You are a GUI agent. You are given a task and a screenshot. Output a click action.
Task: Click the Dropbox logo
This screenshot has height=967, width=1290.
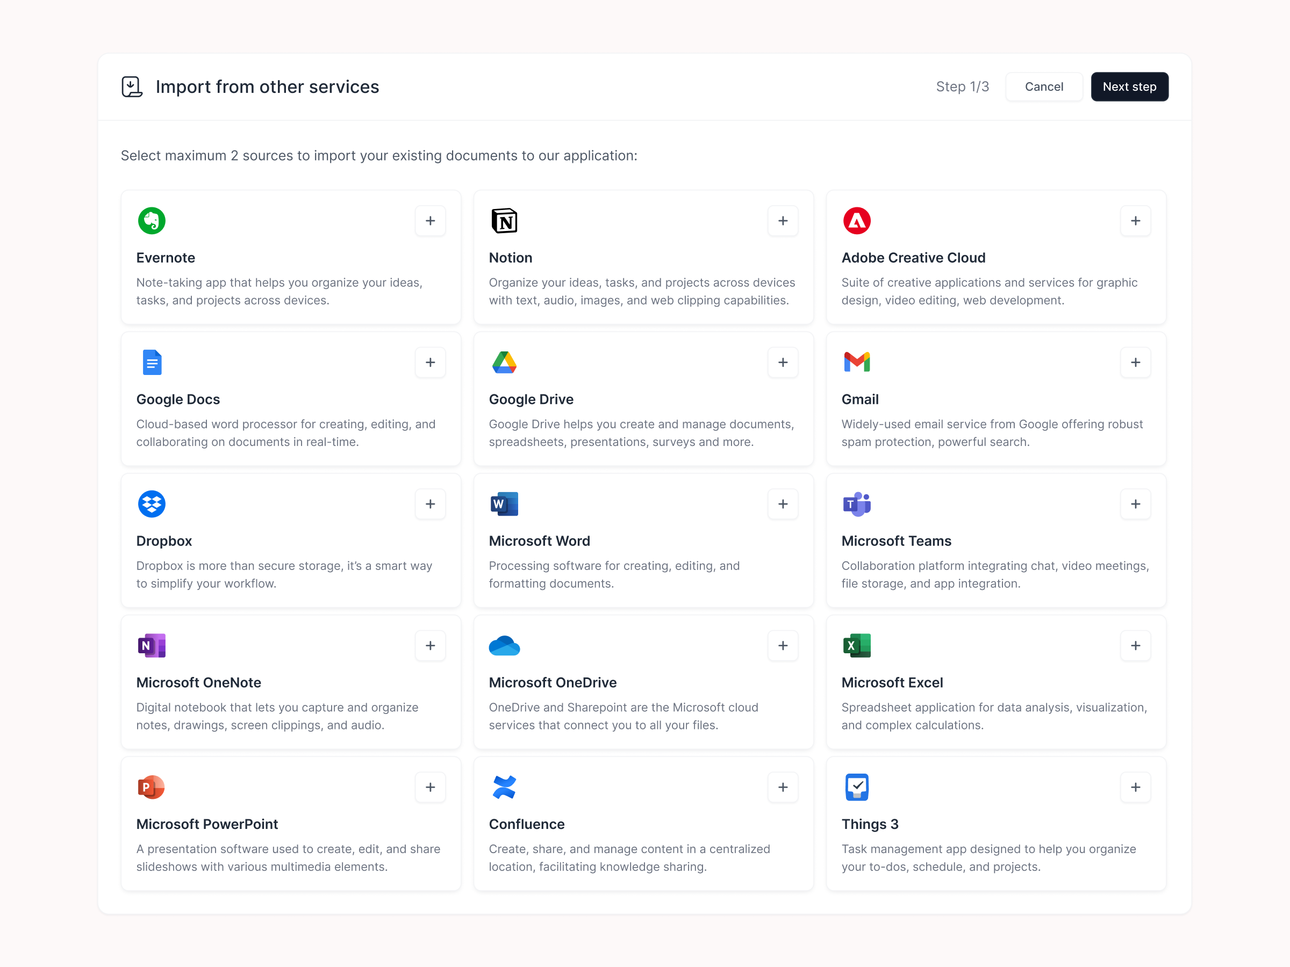pos(151,503)
